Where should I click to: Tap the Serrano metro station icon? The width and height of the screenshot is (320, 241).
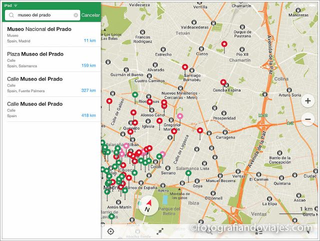coord(168,168)
